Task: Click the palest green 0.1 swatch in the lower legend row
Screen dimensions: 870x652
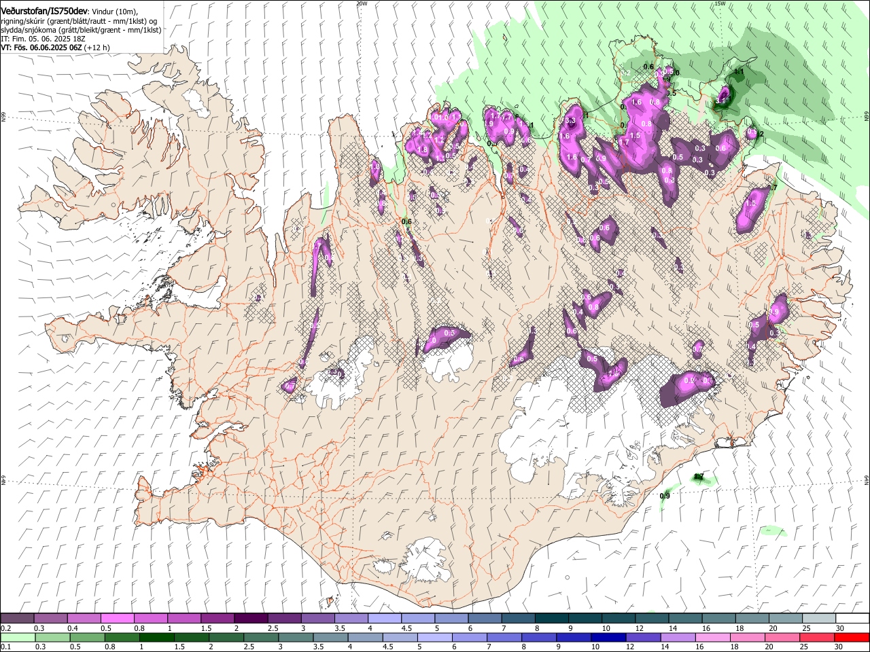Action: pyautogui.click(x=18, y=638)
